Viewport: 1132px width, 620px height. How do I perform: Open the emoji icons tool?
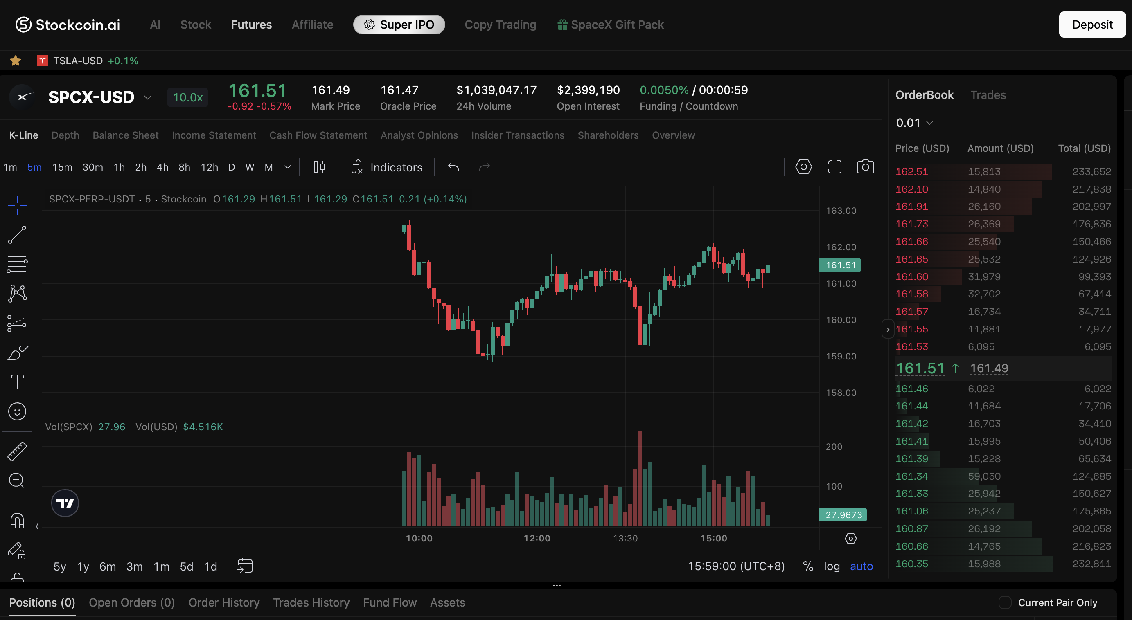[17, 411]
